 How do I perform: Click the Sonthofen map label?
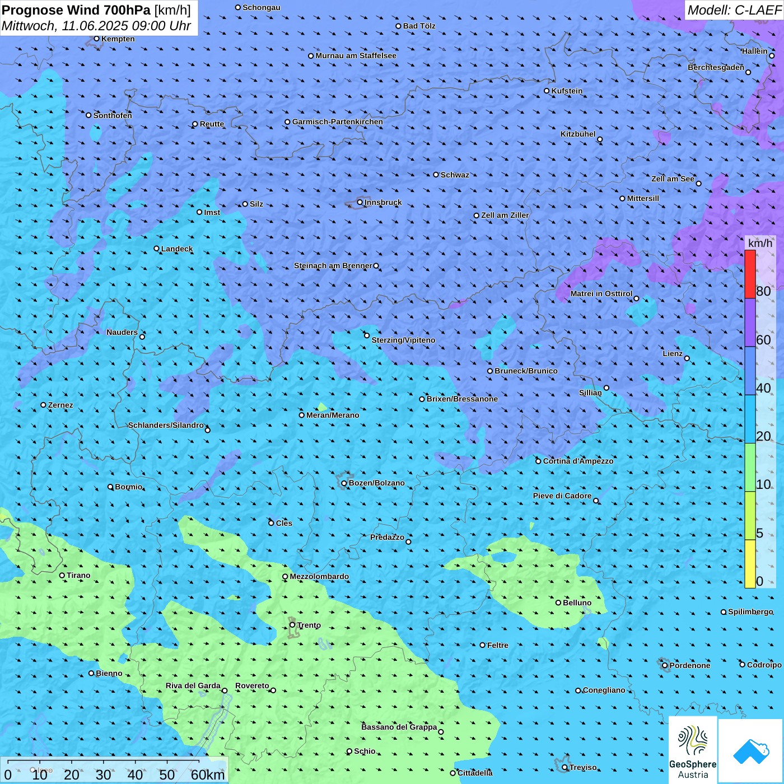pyautogui.click(x=113, y=115)
